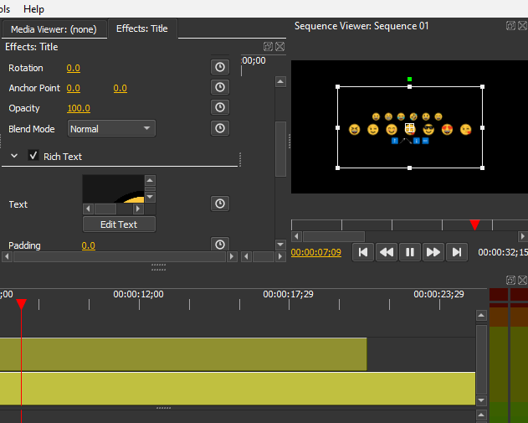Click bottom-right corner handle of title box
The width and height of the screenshot is (528, 423).
click(482, 168)
